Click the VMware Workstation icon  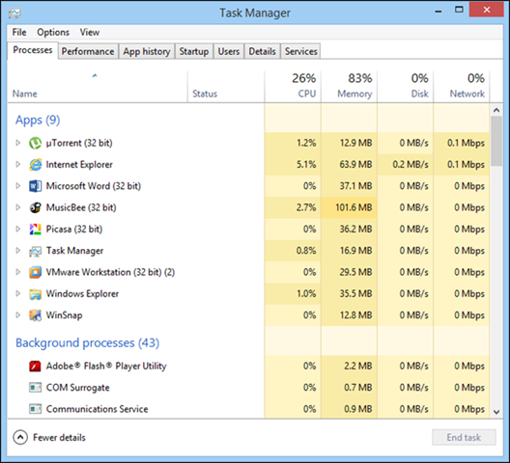(x=35, y=272)
